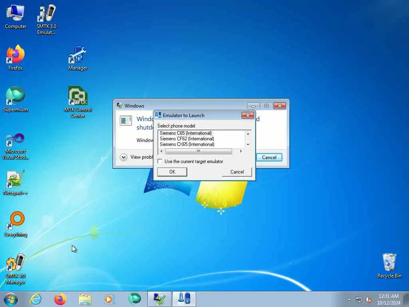The image size is (409, 307).
Task: Click OK in Emulator to Launch dialog
Action: (x=172, y=172)
